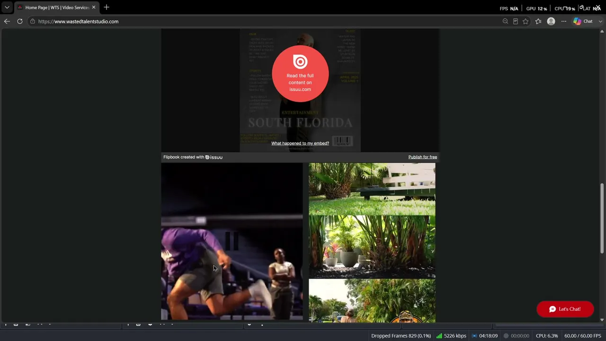606x341 pixels.
Task: Open the palm trees garden photo
Action: tap(372, 301)
